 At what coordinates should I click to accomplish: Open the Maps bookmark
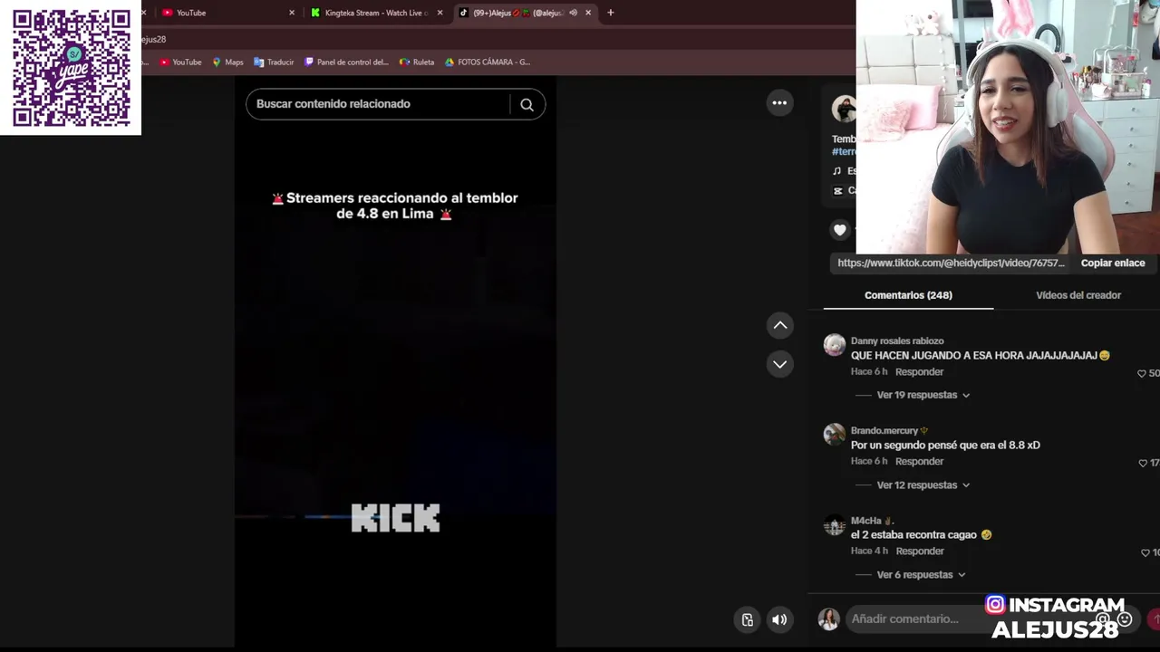(227, 62)
